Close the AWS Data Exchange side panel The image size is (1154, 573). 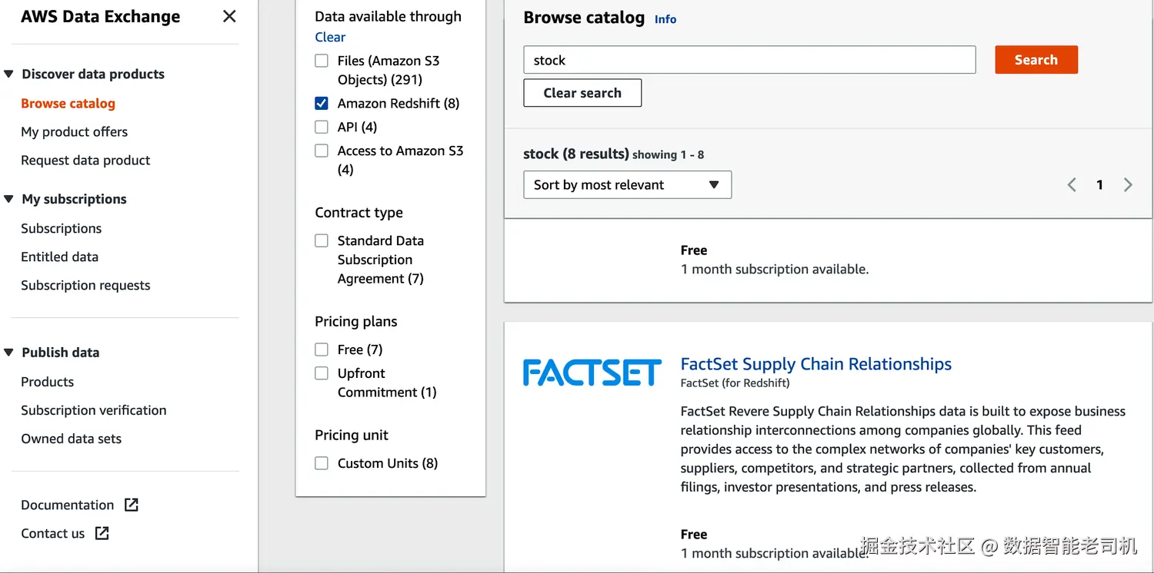coord(229,16)
